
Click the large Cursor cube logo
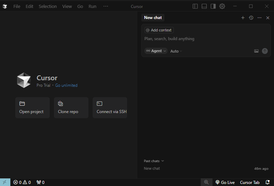click(24, 80)
